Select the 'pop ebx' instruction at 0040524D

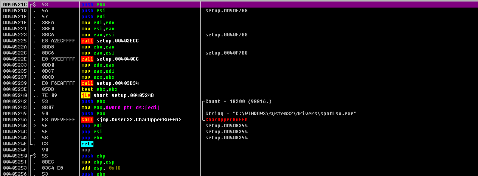[92, 138]
